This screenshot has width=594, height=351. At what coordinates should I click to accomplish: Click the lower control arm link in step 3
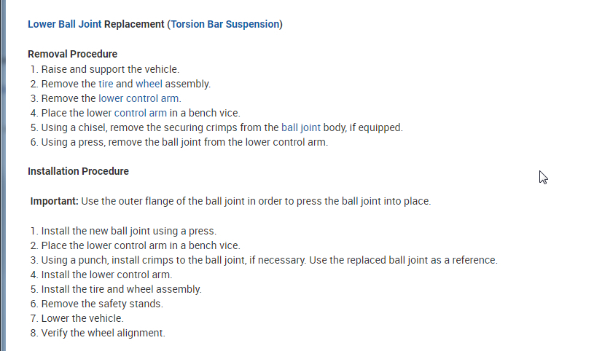(x=139, y=98)
